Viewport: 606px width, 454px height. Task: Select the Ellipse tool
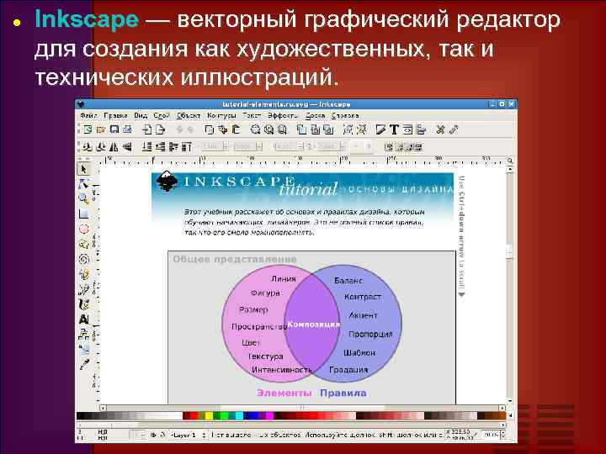[83, 229]
